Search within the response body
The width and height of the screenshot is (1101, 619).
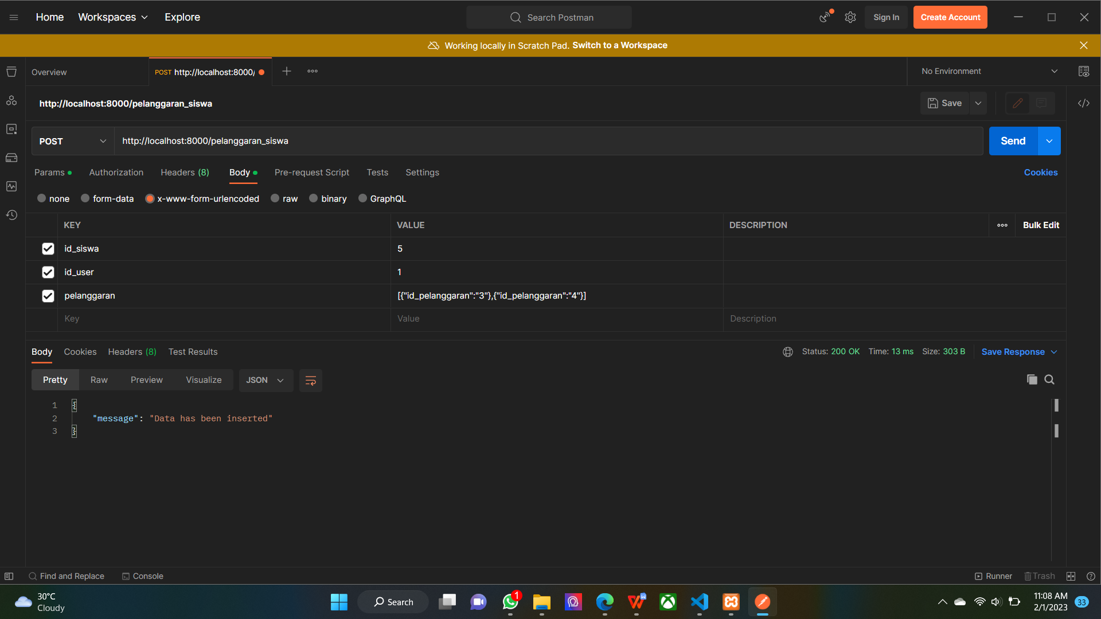point(1050,379)
